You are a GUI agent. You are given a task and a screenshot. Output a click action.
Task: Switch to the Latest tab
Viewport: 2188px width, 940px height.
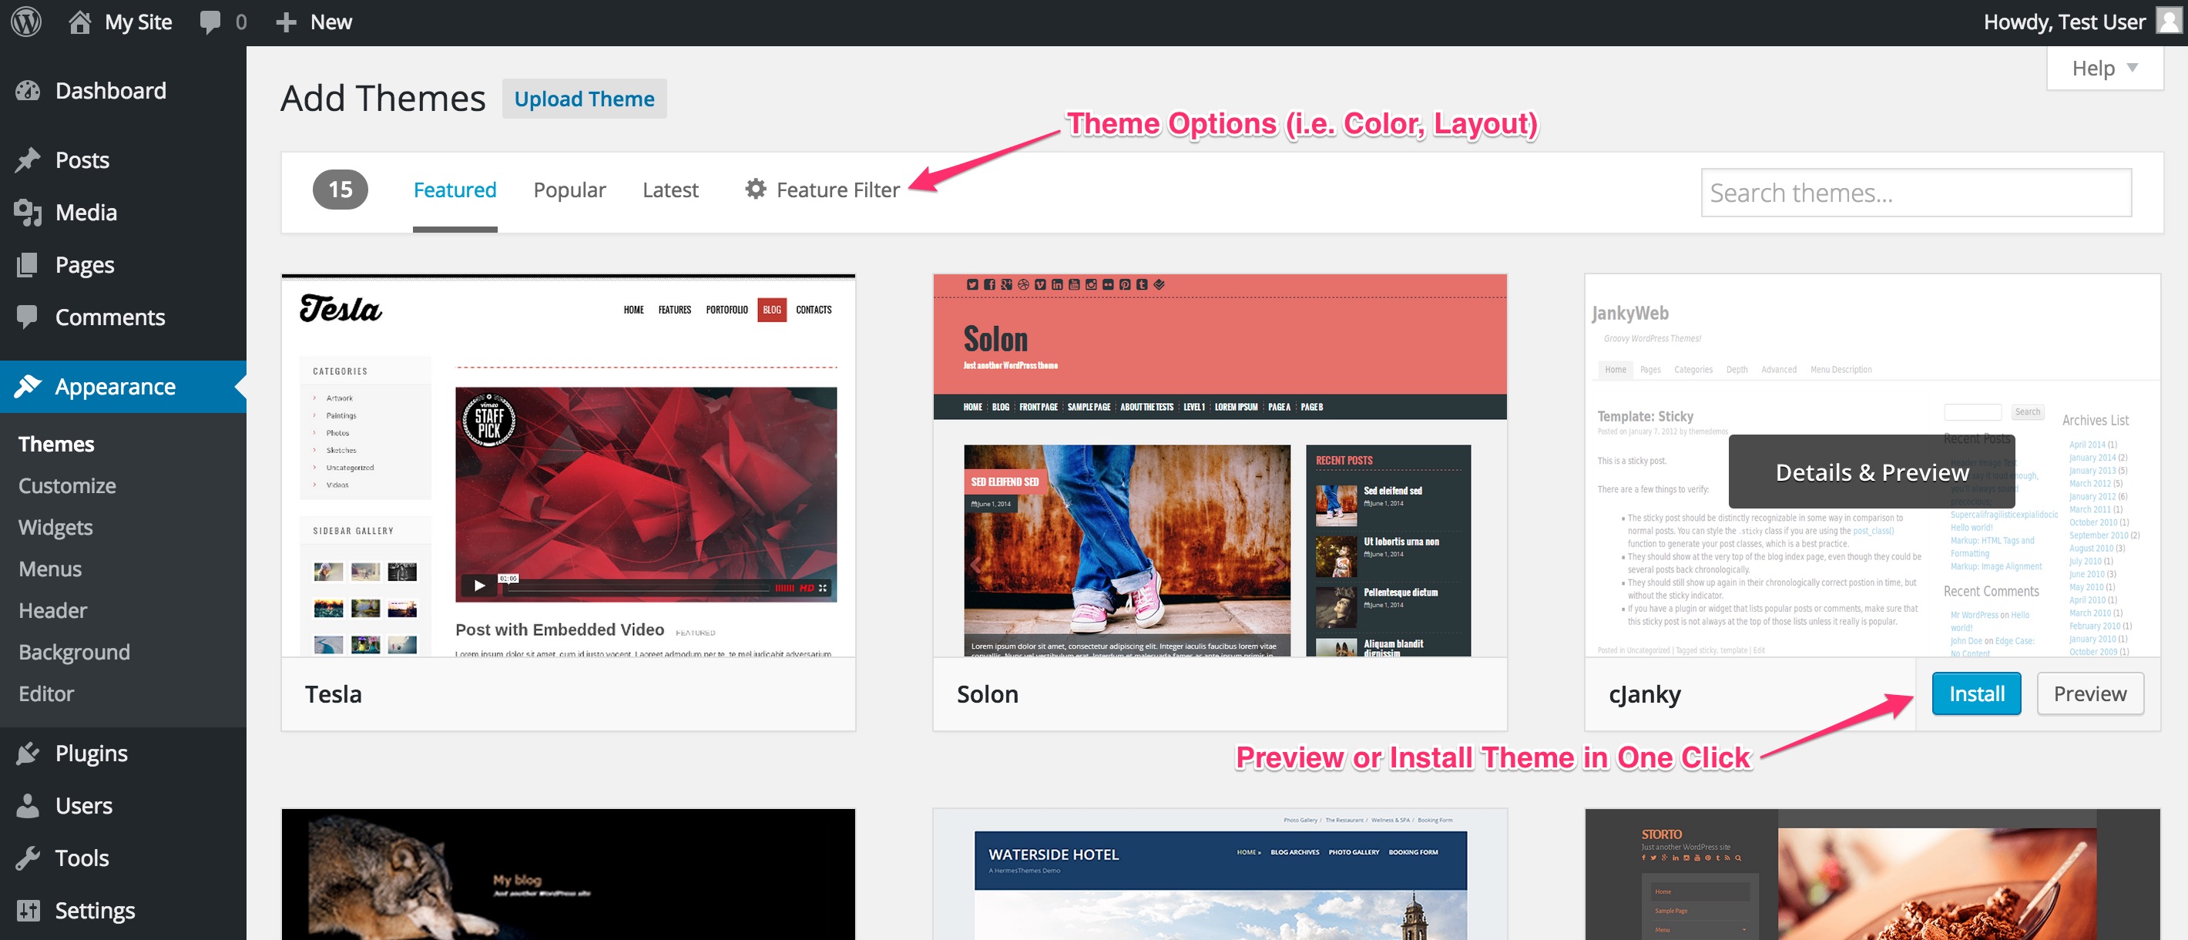670,190
